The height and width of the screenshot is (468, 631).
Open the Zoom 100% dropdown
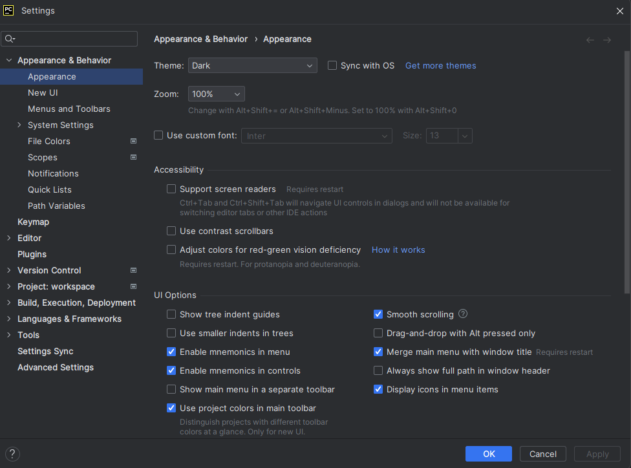pyautogui.click(x=217, y=94)
